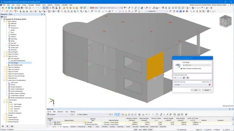234x131 pixels.
Task: Click the red X delete icon in the toolbar
Action: (x=200, y=11)
